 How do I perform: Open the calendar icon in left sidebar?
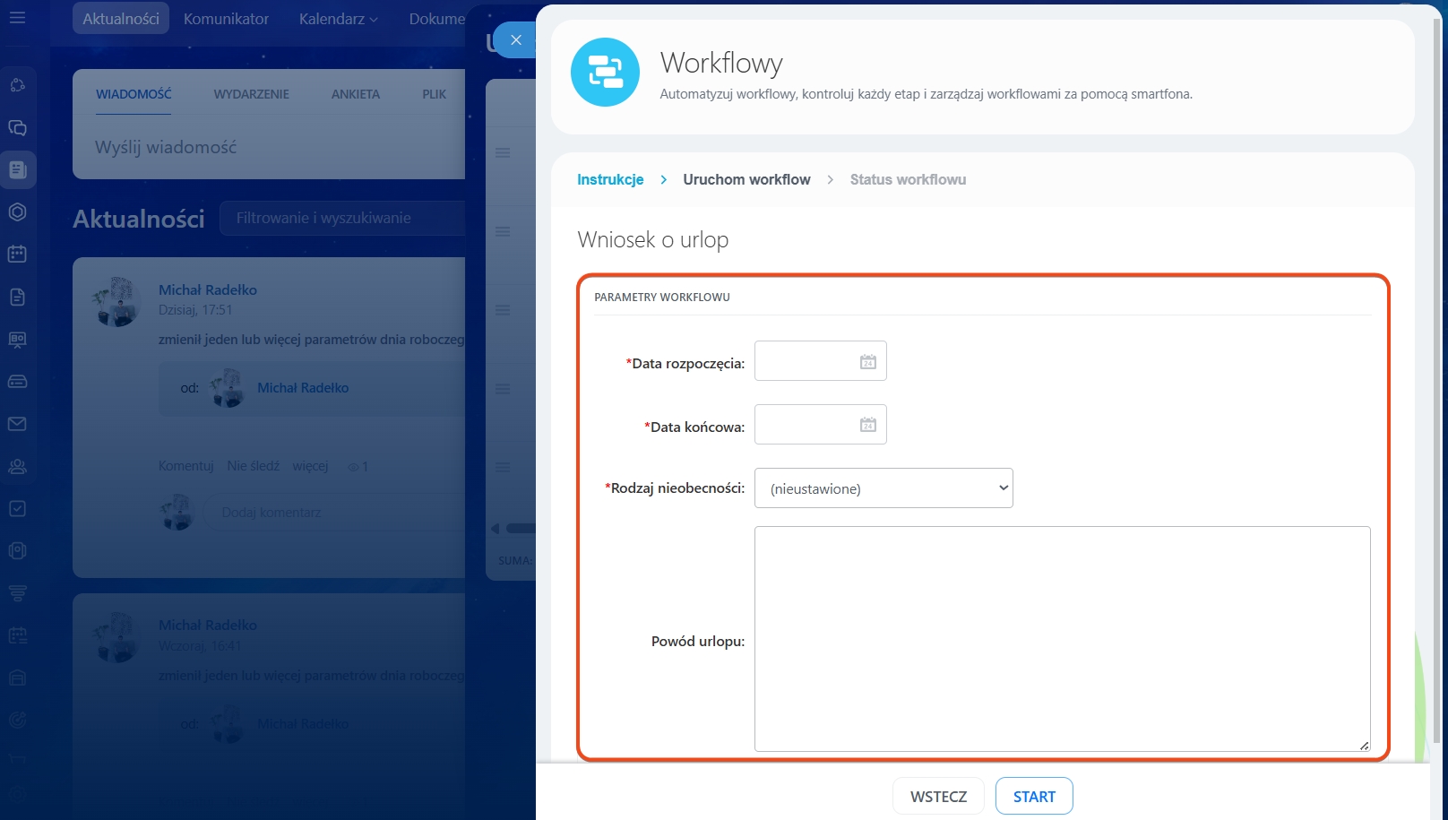point(17,255)
